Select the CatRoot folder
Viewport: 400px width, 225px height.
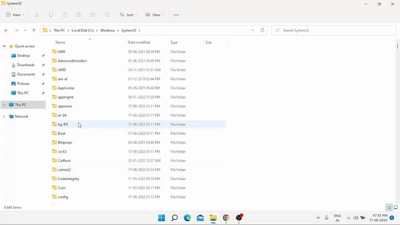point(64,161)
